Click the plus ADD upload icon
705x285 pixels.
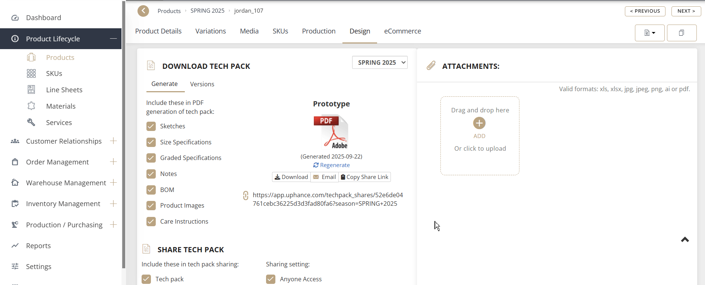tap(479, 123)
